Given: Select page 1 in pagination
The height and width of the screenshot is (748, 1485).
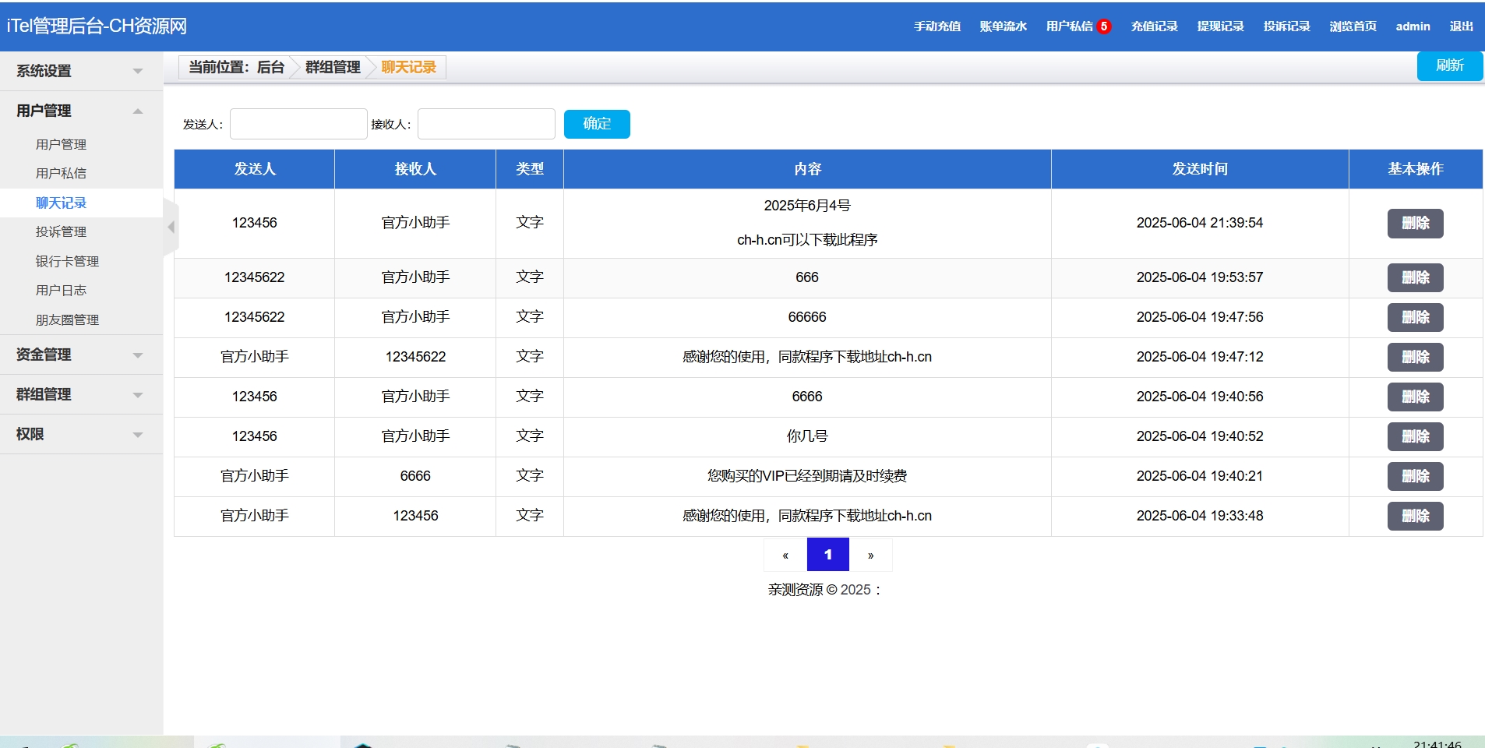Looking at the screenshot, I should pyautogui.click(x=828, y=555).
